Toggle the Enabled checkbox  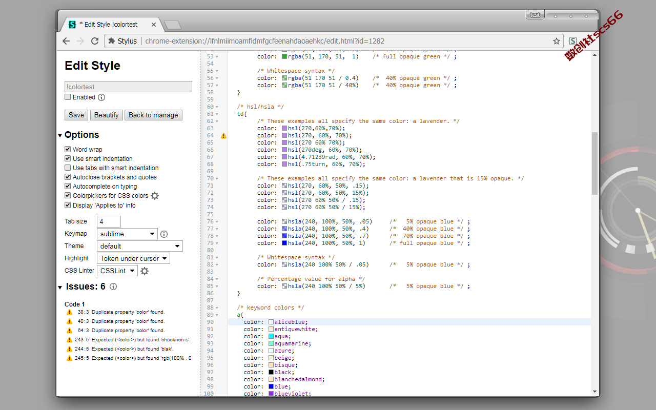coord(68,97)
